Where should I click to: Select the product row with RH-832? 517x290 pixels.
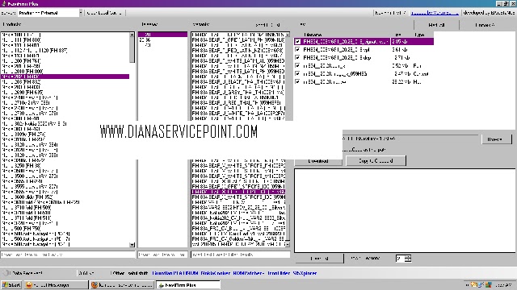click(65, 82)
